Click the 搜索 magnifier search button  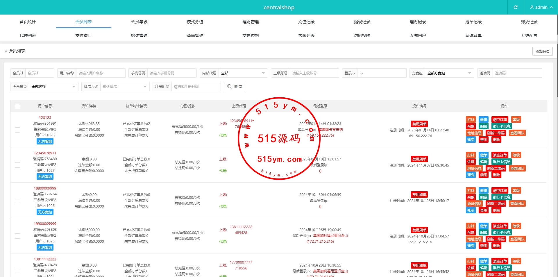235,87
